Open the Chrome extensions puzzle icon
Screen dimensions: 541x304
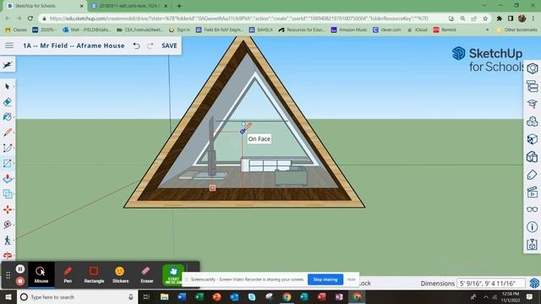pos(499,19)
